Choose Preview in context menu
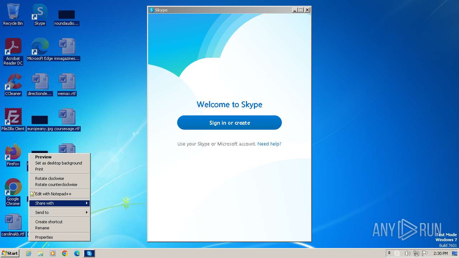 tap(60, 157)
